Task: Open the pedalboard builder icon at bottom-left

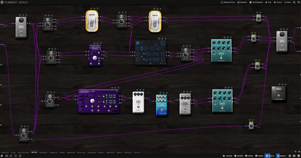Action: [x=2, y=156]
